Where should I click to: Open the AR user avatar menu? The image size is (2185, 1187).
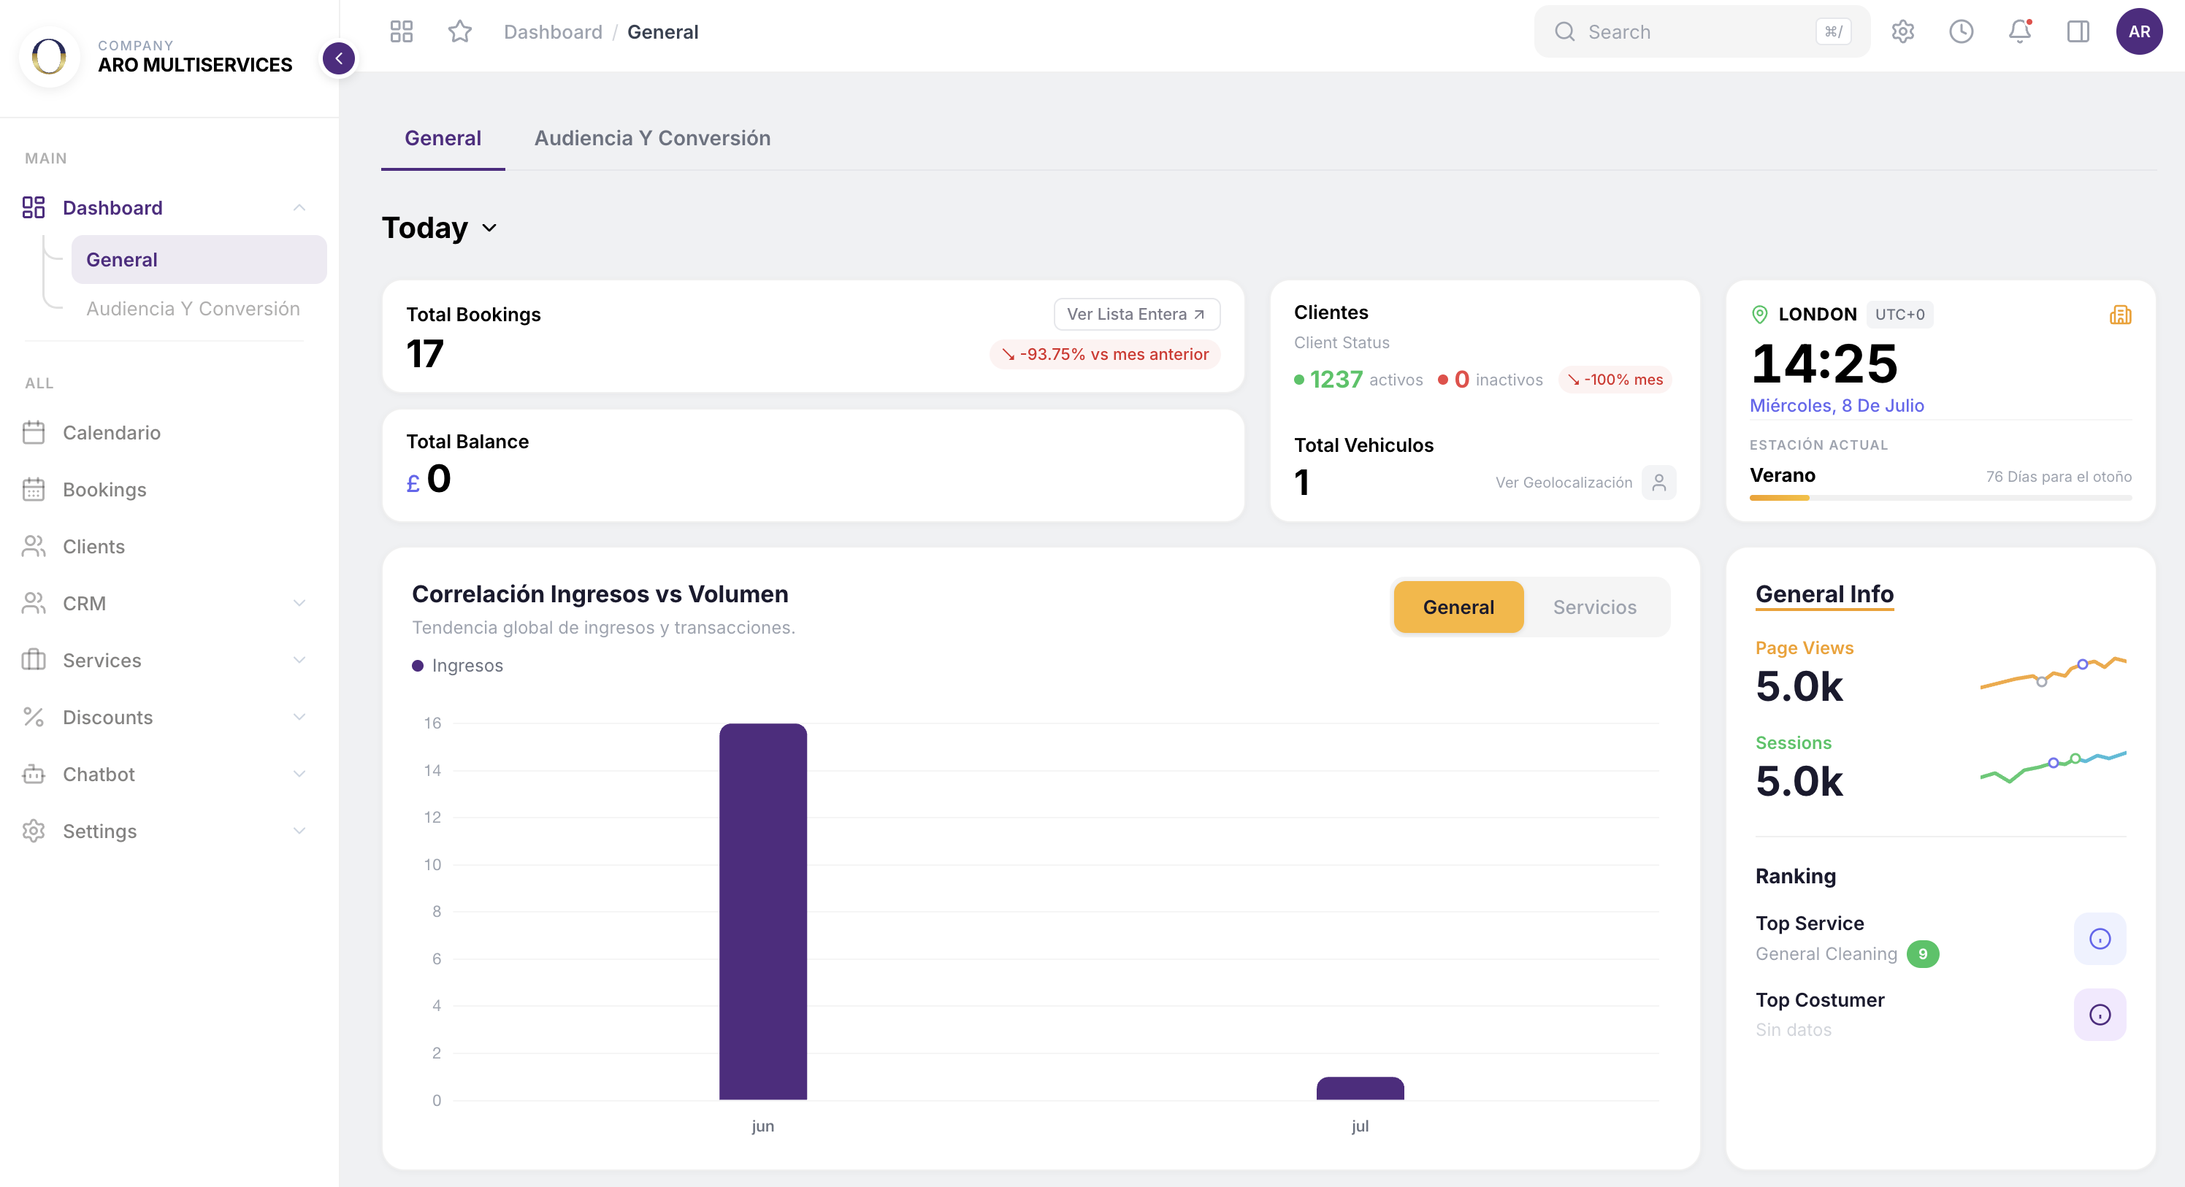[2139, 32]
